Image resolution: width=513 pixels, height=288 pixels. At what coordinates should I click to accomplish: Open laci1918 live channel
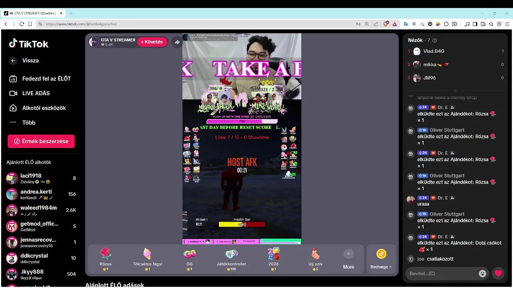click(x=41, y=178)
